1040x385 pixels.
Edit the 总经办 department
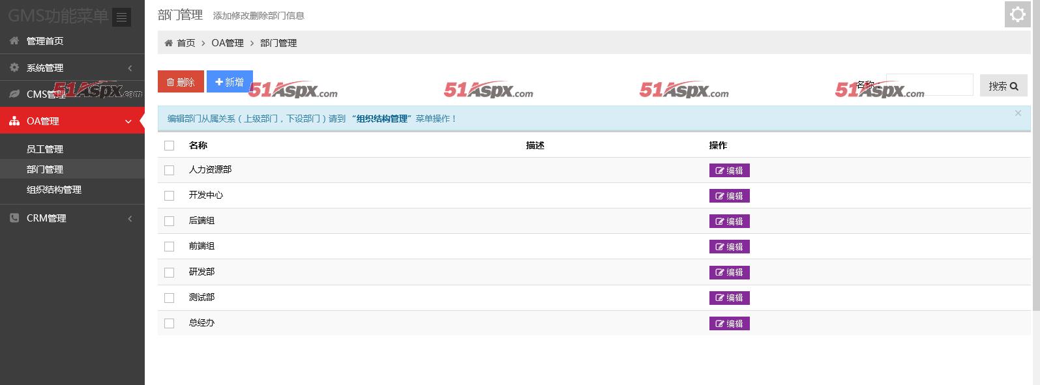coord(730,324)
